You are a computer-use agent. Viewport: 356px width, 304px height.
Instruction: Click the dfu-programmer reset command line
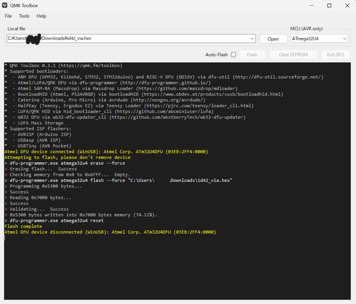56,221
